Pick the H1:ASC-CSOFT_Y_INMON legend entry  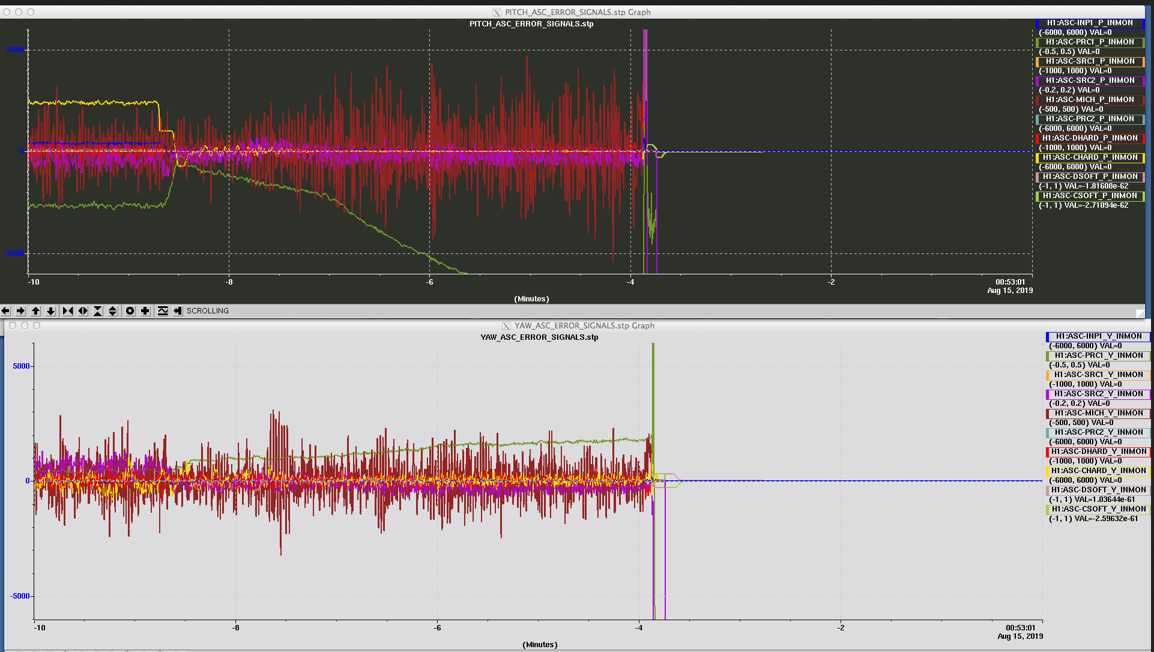click(1099, 509)
